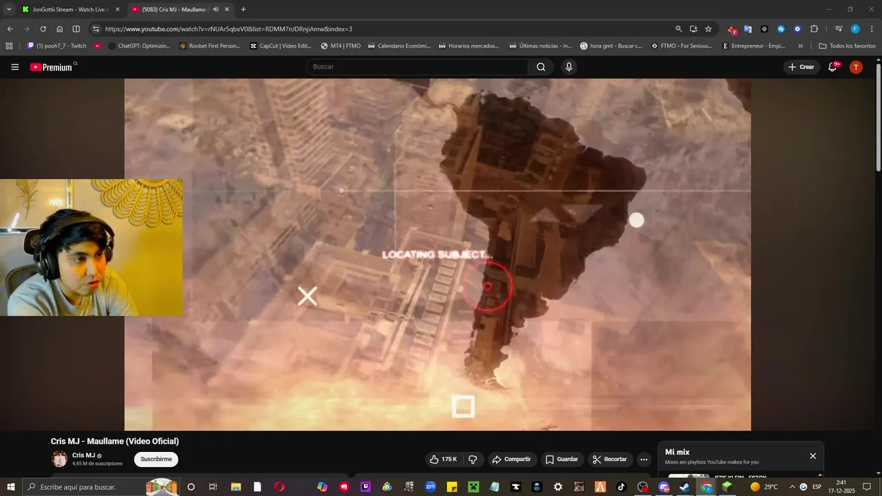Click the video player to pause
The height and width of the screenshot is (496, 882).
(438, 254)
